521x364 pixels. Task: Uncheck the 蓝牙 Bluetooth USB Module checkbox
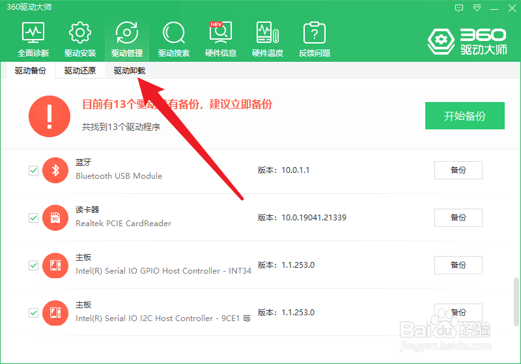[x=34, y=170]
